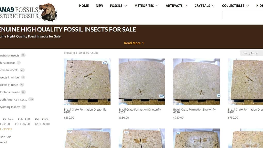Viewport: 263px width, 148px height.
Task: Open Brazil Crato Formation Dragonfly #210 title link
Action: point(194,111)
